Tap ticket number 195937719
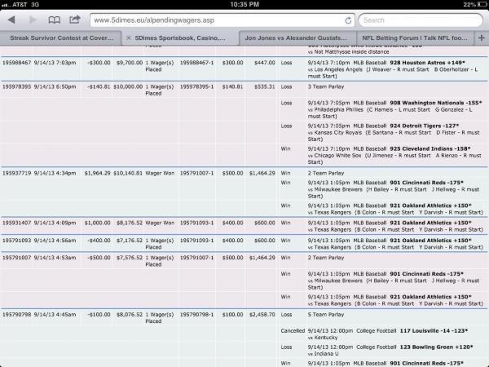 [16, 173]
